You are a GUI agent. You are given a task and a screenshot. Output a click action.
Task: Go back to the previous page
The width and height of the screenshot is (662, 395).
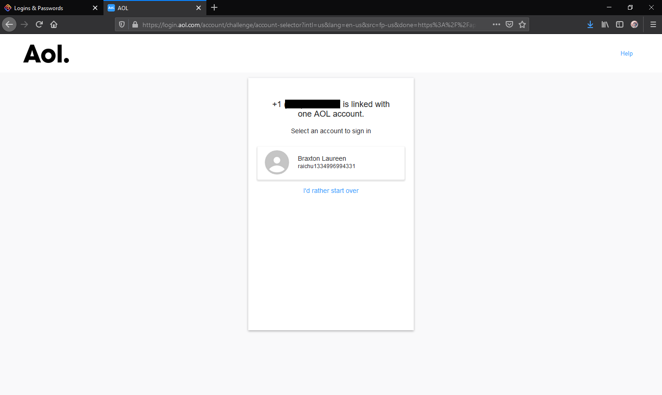pos(9,24)
